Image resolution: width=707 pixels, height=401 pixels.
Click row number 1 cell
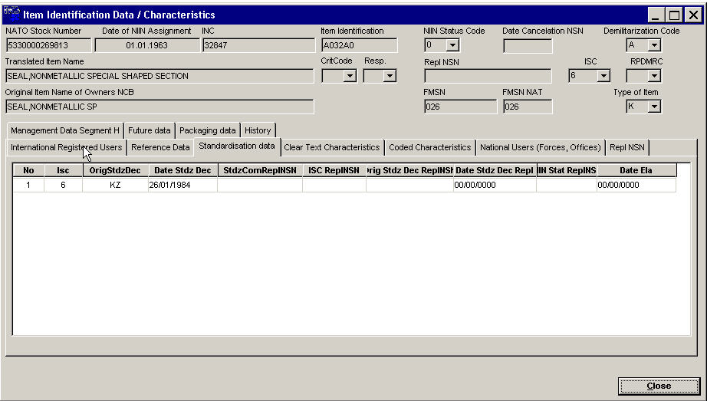pyautogui.click(x=28, y=185)
